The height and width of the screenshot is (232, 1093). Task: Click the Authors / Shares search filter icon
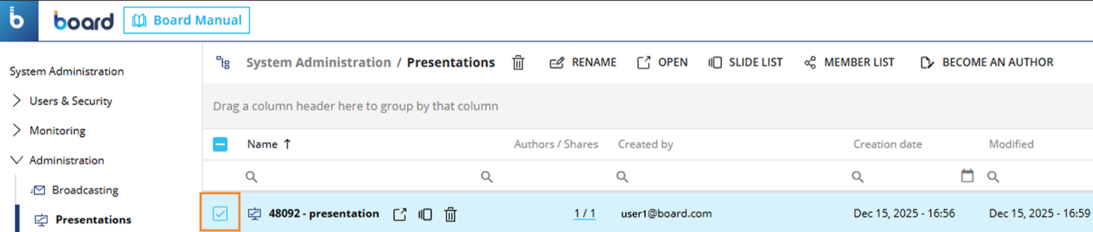coord(487,176)
